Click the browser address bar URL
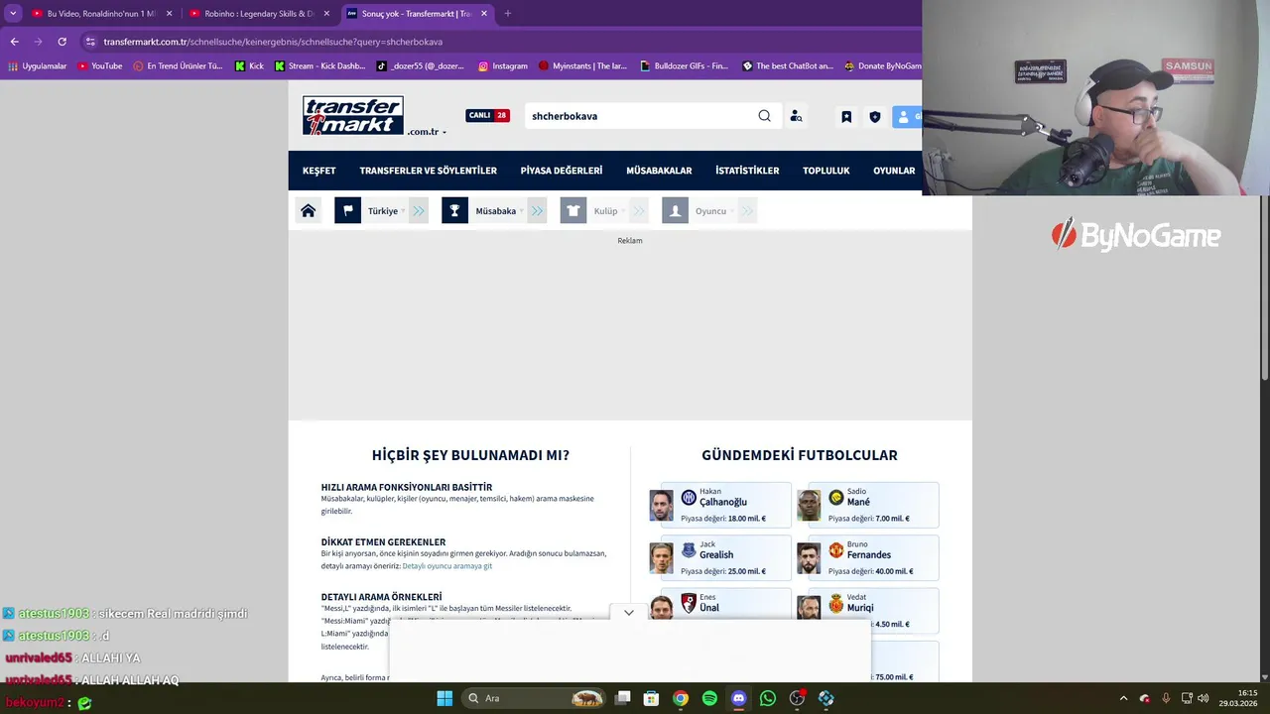 pos(273,42)
